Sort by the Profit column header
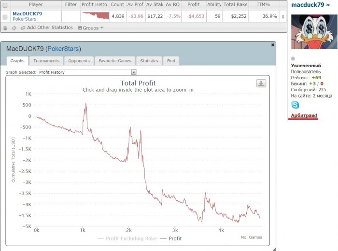Screen dimensions: 338x251 click(194, 4)
